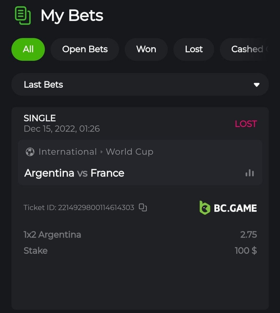This screenshot has width=280, height=313.
Task: Filter bets by Lost
Action: point(194,49)
